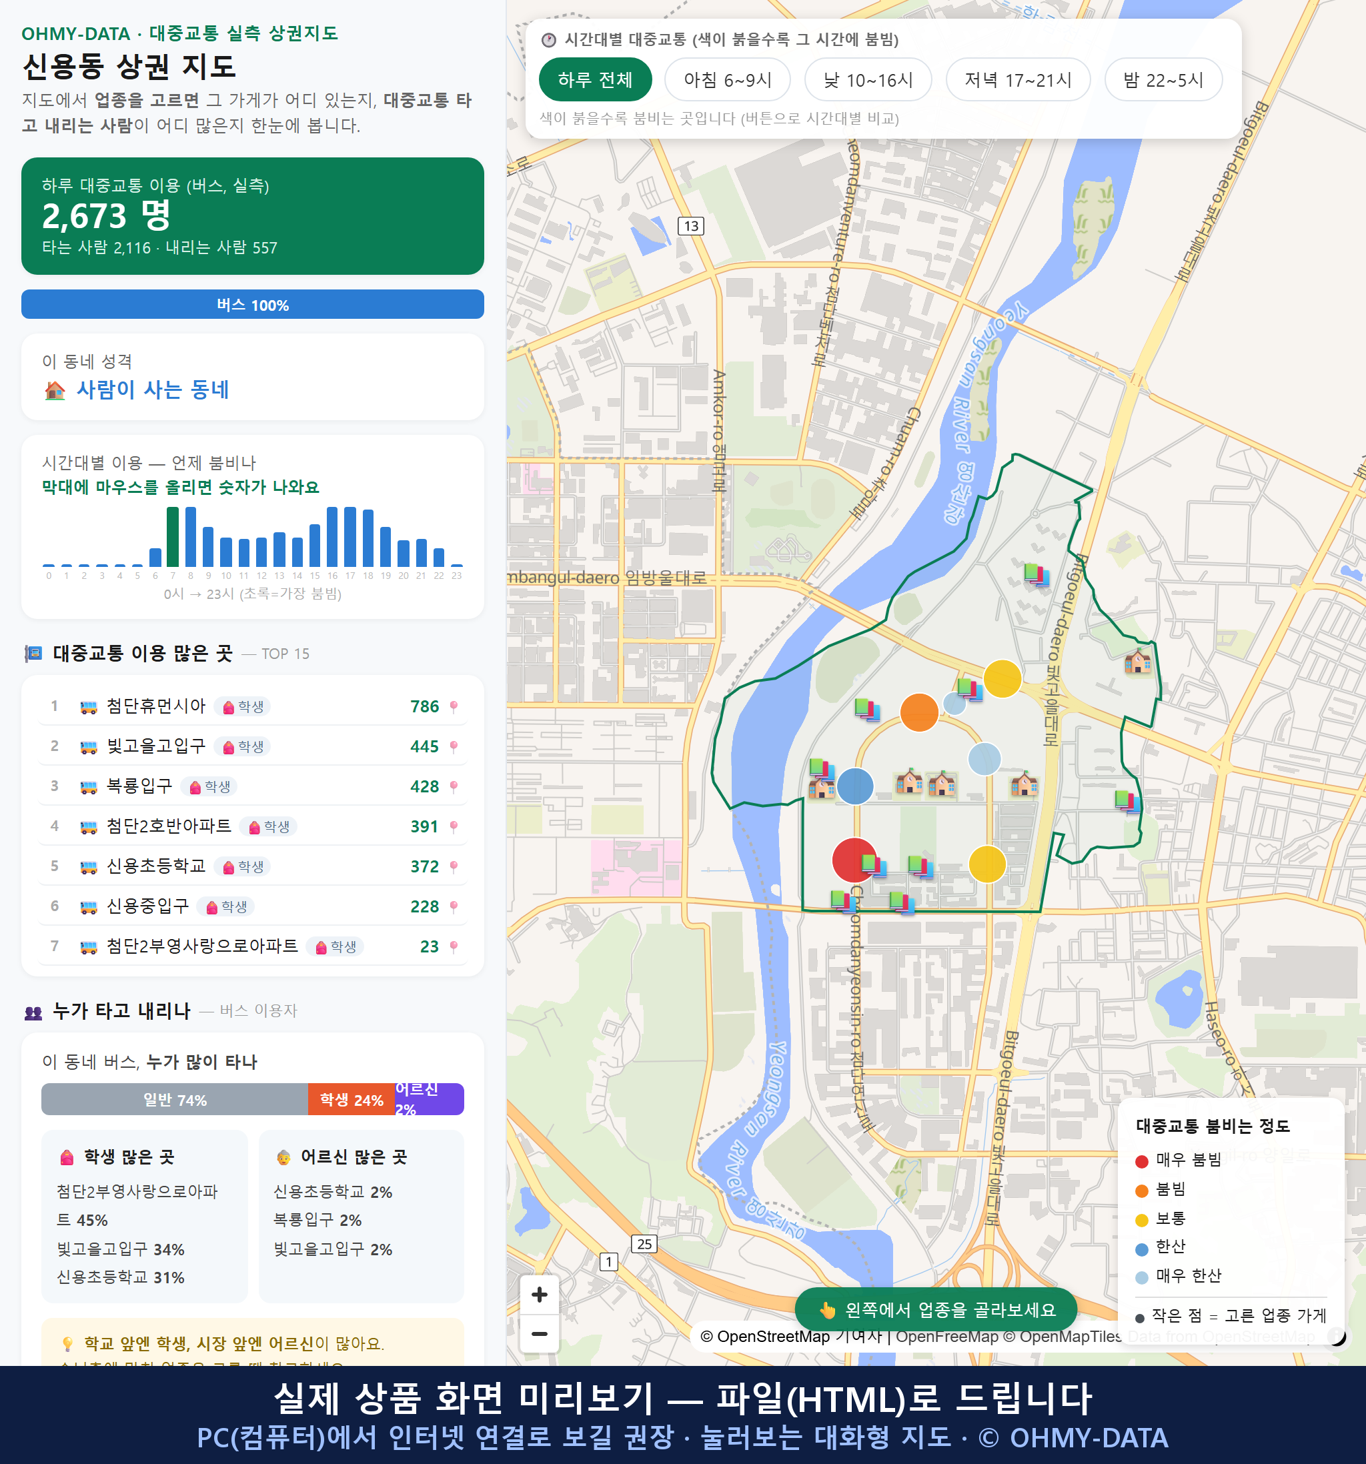
Task: Click the 신용초등학교 stop name in the TOP list
Action: 156,866
